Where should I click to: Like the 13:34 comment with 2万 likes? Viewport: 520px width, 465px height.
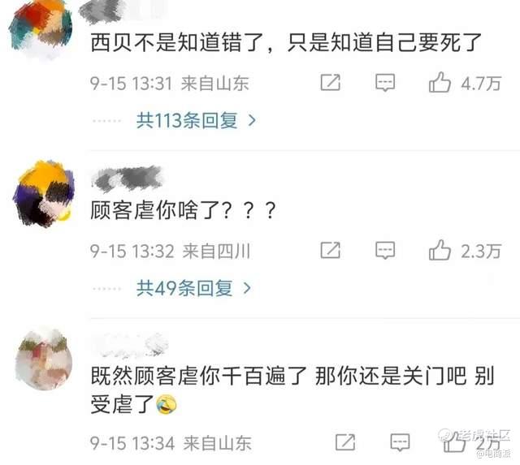click(x=454, y=442)
